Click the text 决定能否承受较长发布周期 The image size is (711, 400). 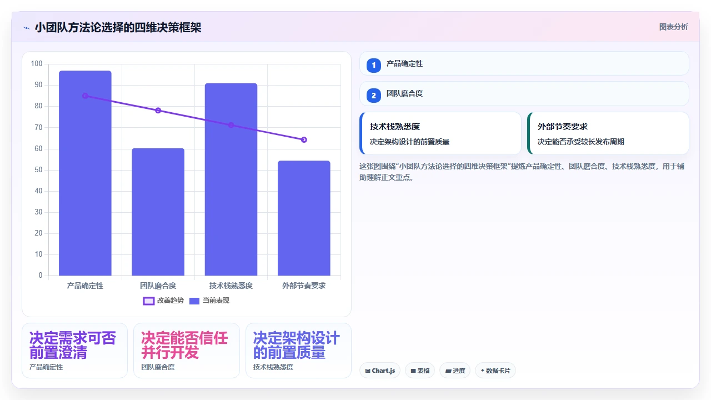pos(581,142)
